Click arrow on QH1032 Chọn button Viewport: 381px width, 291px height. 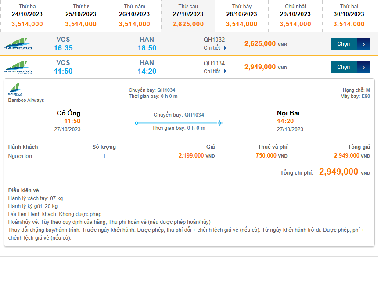tap(364, 44)
